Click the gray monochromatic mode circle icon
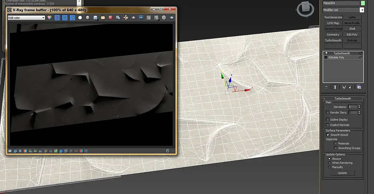Screen dimensions: 374x194 (88, 18)
